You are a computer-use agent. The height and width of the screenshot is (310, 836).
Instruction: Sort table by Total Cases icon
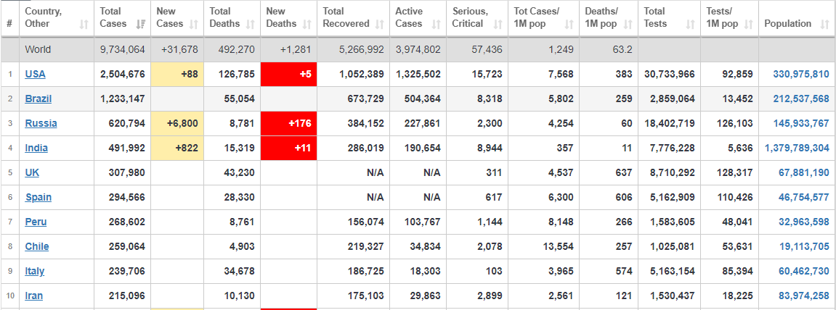(x=141, y=24)
